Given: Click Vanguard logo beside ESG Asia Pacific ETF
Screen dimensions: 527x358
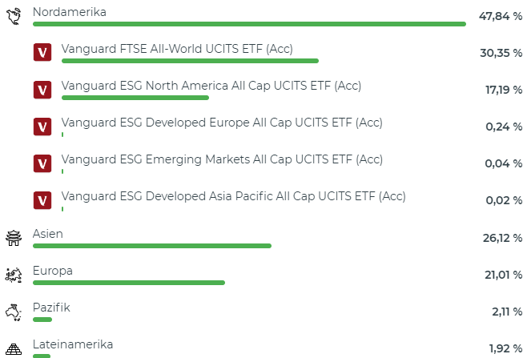Looking at the screenshot, I should [x=42, y=200].
